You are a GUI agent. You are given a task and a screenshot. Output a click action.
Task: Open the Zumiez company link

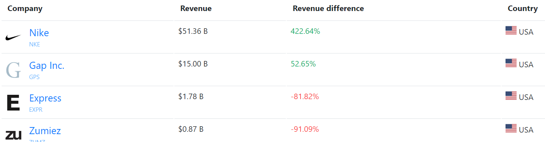pyautogui.click(x=45, y=131)
